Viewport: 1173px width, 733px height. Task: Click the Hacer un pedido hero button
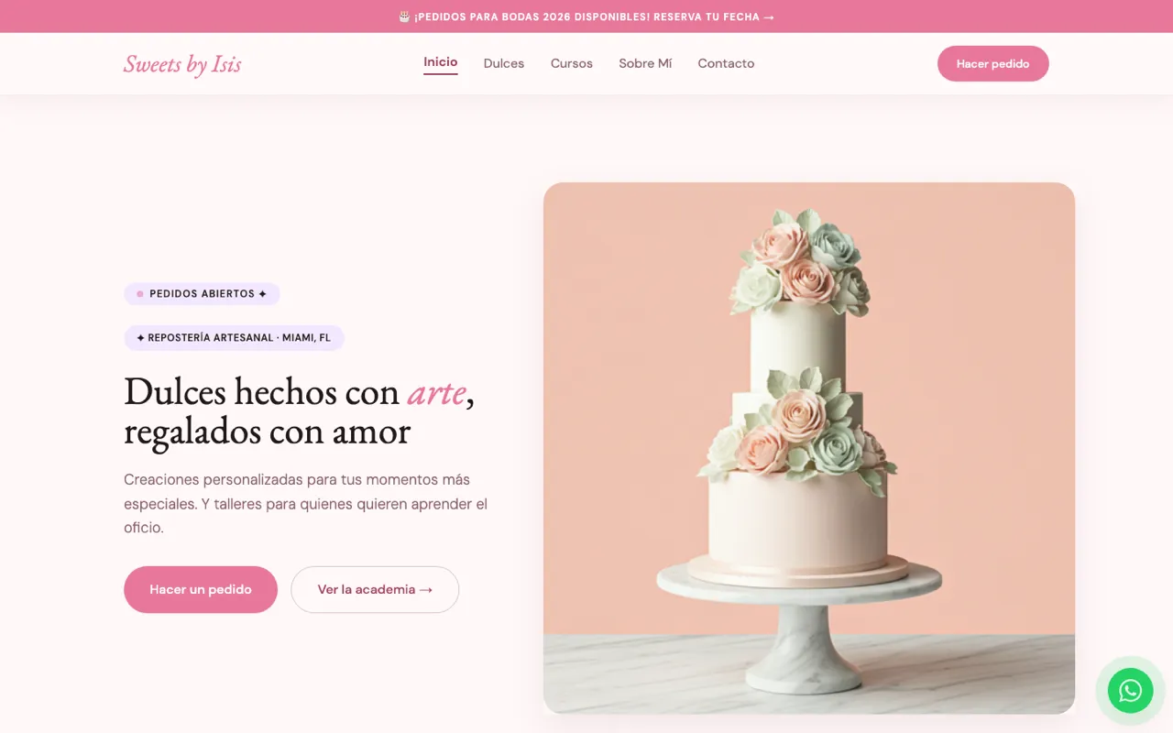[x=201, y=589]
